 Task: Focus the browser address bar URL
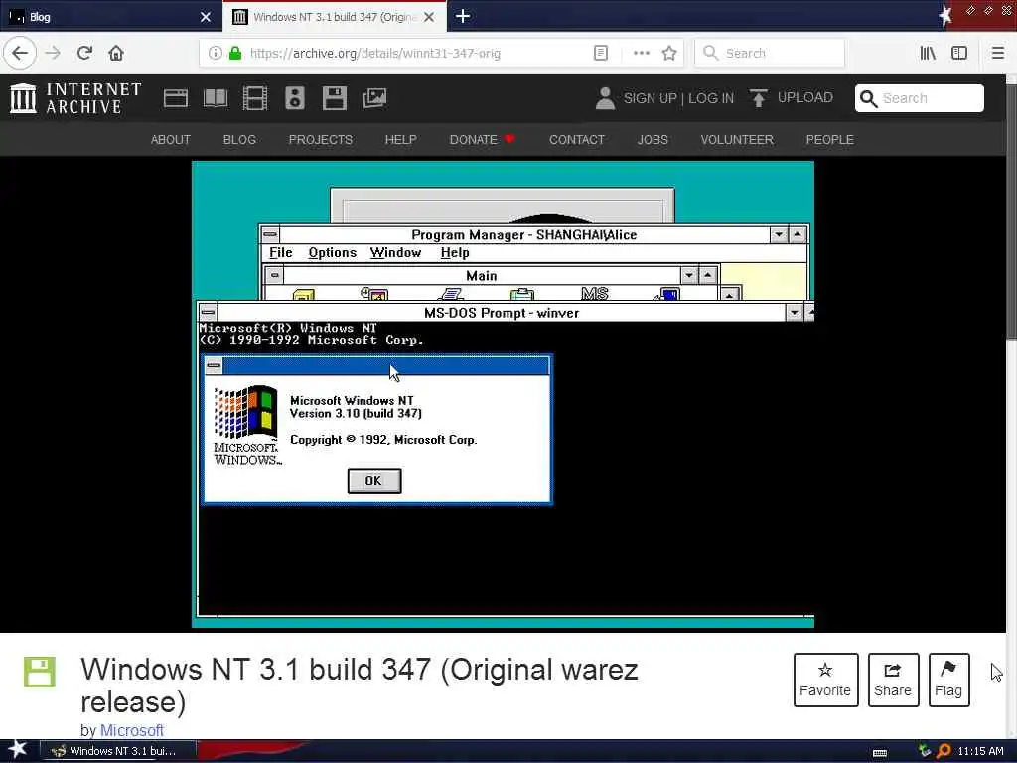pyautogui.click(x=374, y=54)
